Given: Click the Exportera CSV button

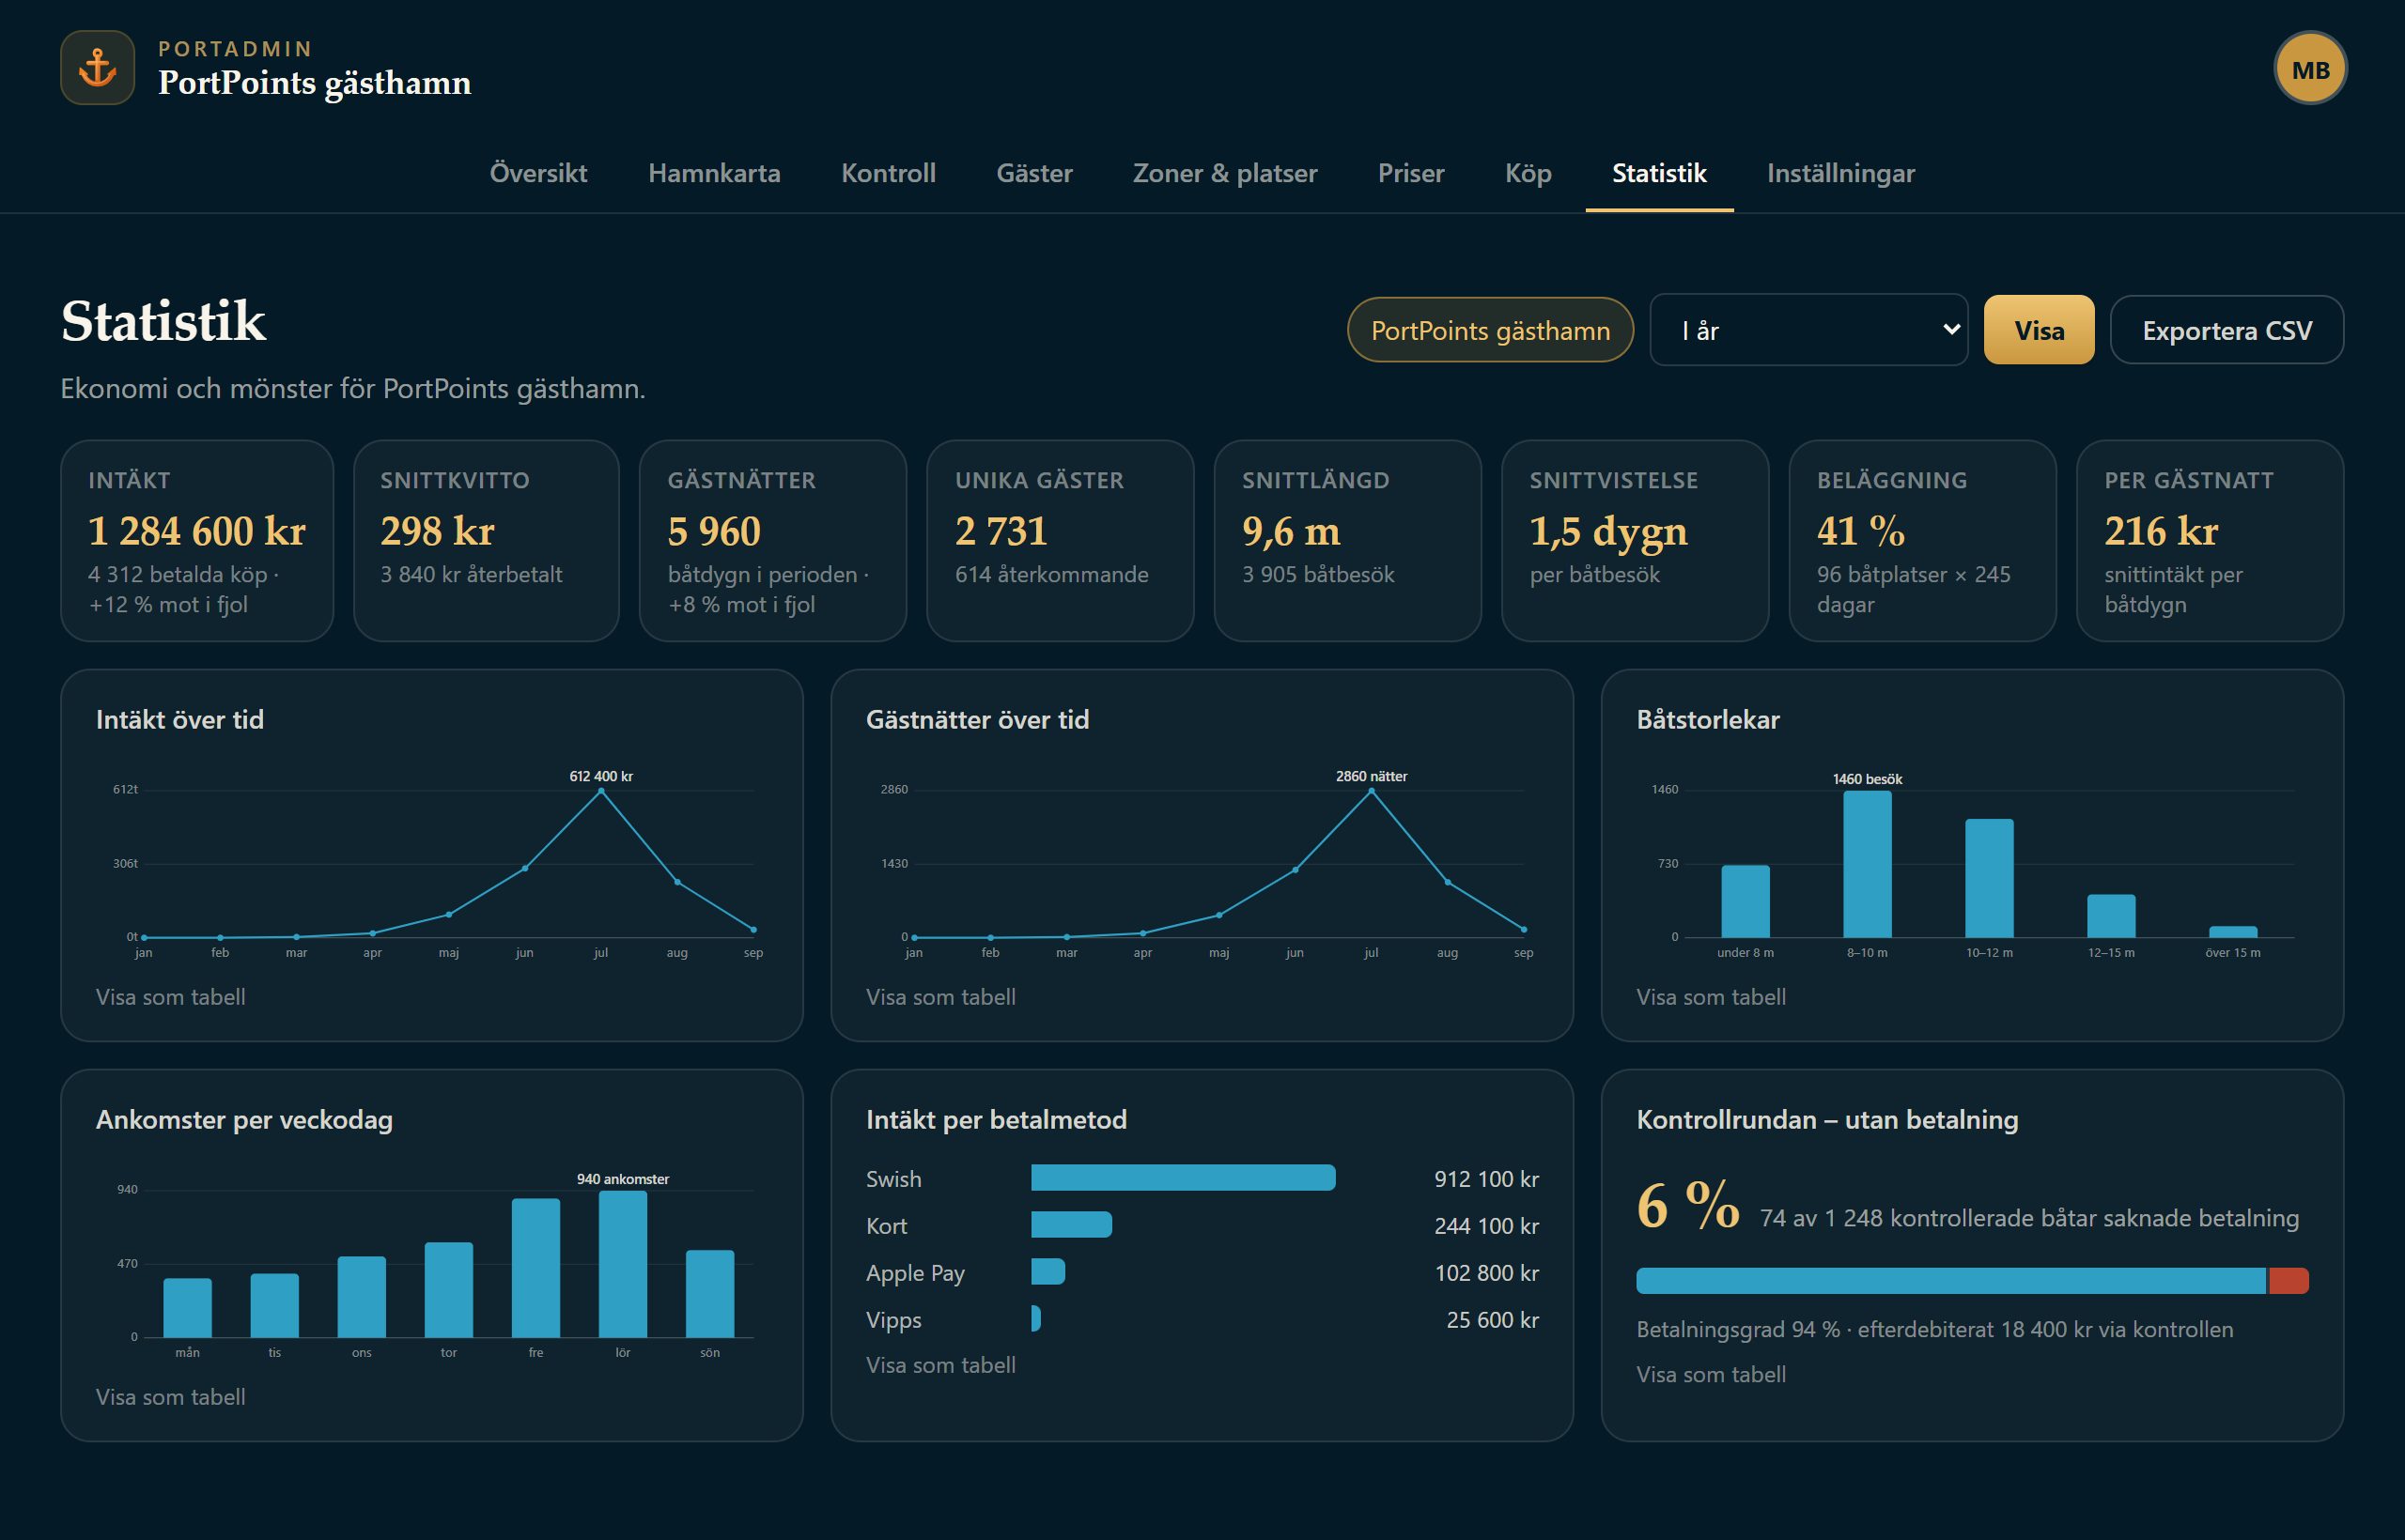Looking at the screenshot, I should [2227, 330].
